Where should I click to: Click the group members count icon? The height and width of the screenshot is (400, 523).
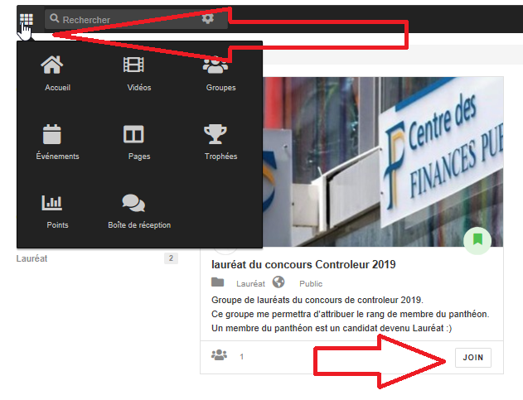pyautogui.click(x=219, y=355)
